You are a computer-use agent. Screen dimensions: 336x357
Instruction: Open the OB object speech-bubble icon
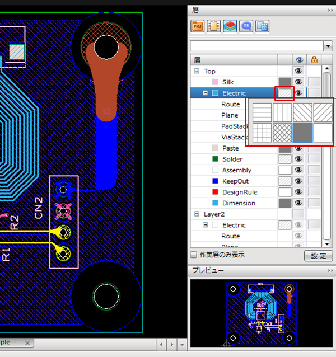pyautogui.click(x=246, y=26)
